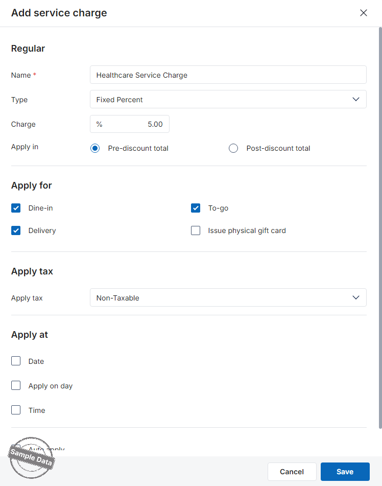Uncheck the Delivery checkbox
The height and width of the screenshot is (486, 382).
16,230
